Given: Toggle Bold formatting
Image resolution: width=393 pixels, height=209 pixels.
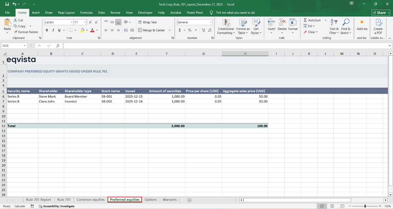Looking at the screenshot, I should click(47, 30).
